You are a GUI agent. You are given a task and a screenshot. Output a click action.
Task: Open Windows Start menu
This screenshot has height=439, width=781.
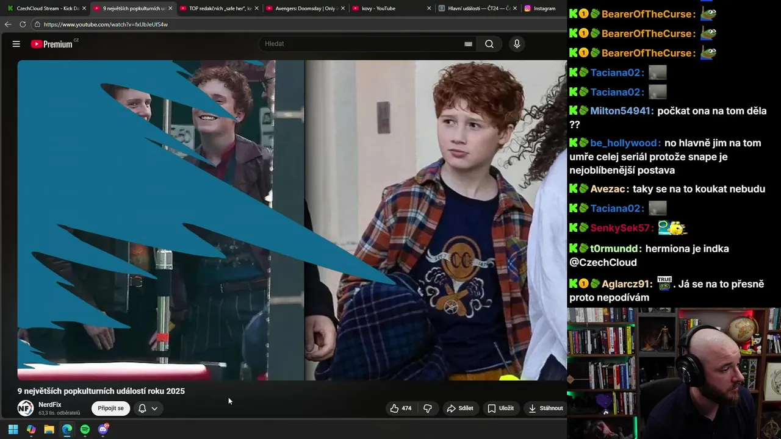pyautogui.click(x=13, y=429)
